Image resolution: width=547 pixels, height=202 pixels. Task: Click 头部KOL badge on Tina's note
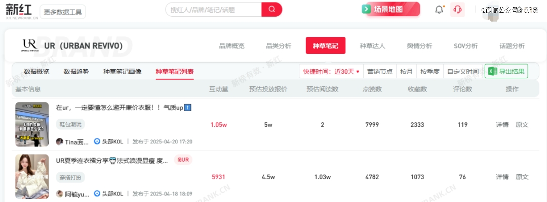pos(109,142)
